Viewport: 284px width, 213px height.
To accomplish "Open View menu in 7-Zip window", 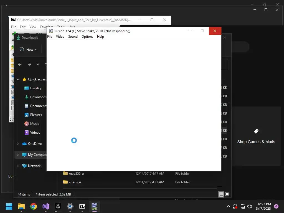I will [33, 27].
